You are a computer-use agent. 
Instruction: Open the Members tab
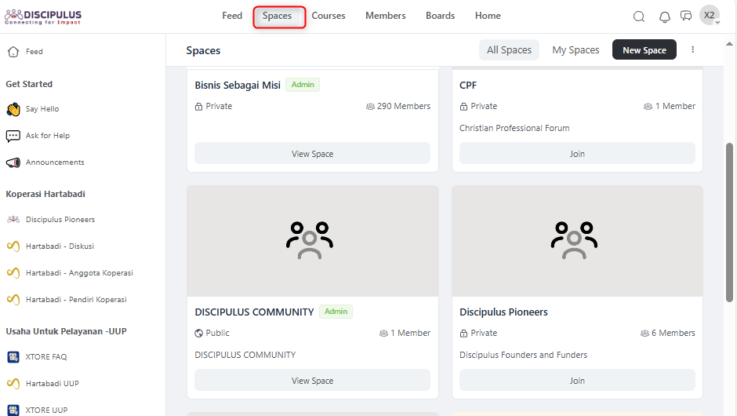(x=386, y=16)
